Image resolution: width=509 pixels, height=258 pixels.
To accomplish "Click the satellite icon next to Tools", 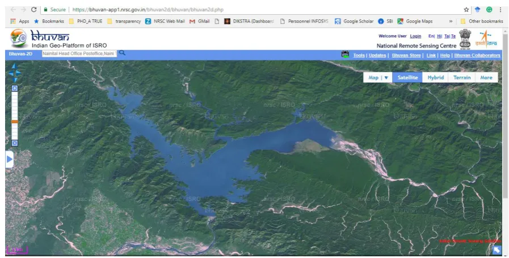I will 345,54.
